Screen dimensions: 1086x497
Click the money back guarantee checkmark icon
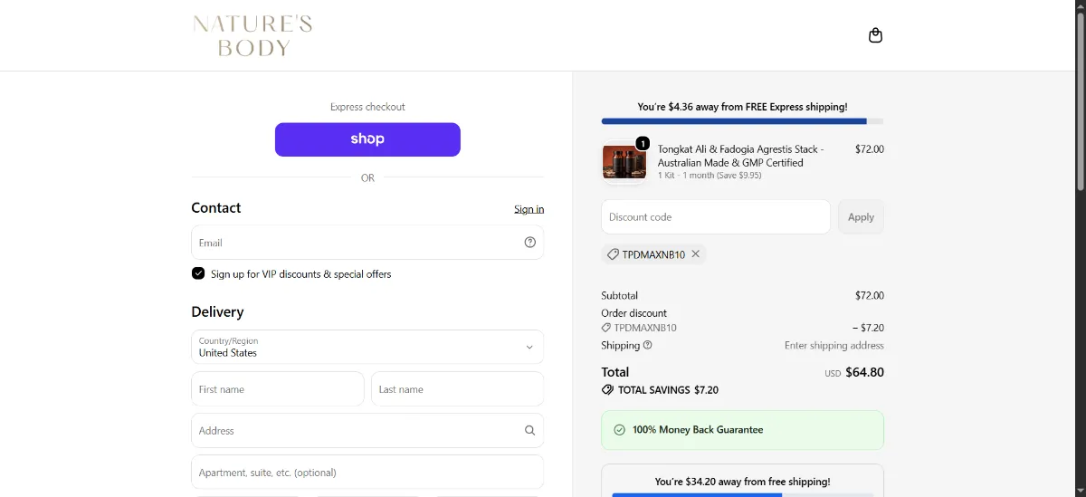tap(619, 430)
